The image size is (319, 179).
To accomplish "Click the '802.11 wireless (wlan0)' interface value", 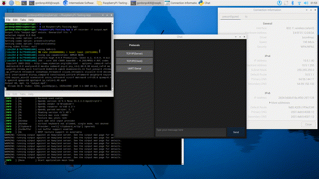I will (300, 28).
